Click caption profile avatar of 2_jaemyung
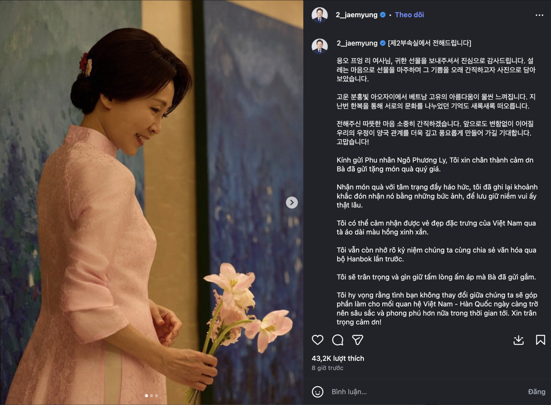Image resolution: width=551 pixels, height=405 pixels. pos(319,46)
